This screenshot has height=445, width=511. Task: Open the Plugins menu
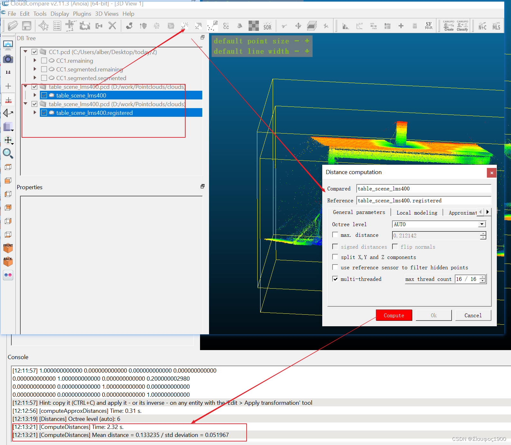tap(82, 14)
